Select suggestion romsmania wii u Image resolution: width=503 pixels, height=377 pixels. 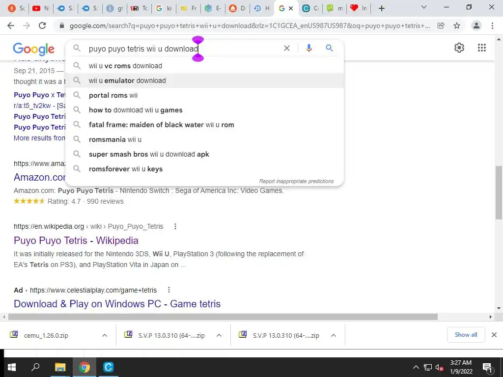pos(204,139)
